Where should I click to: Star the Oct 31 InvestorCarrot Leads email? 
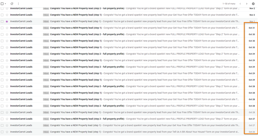point(7,28)
